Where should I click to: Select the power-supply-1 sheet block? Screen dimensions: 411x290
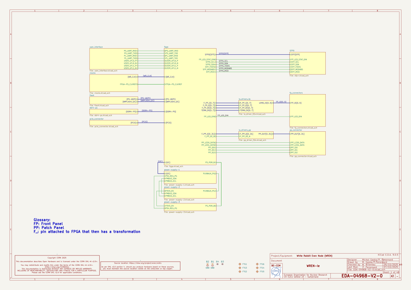[x=190, y=177]
